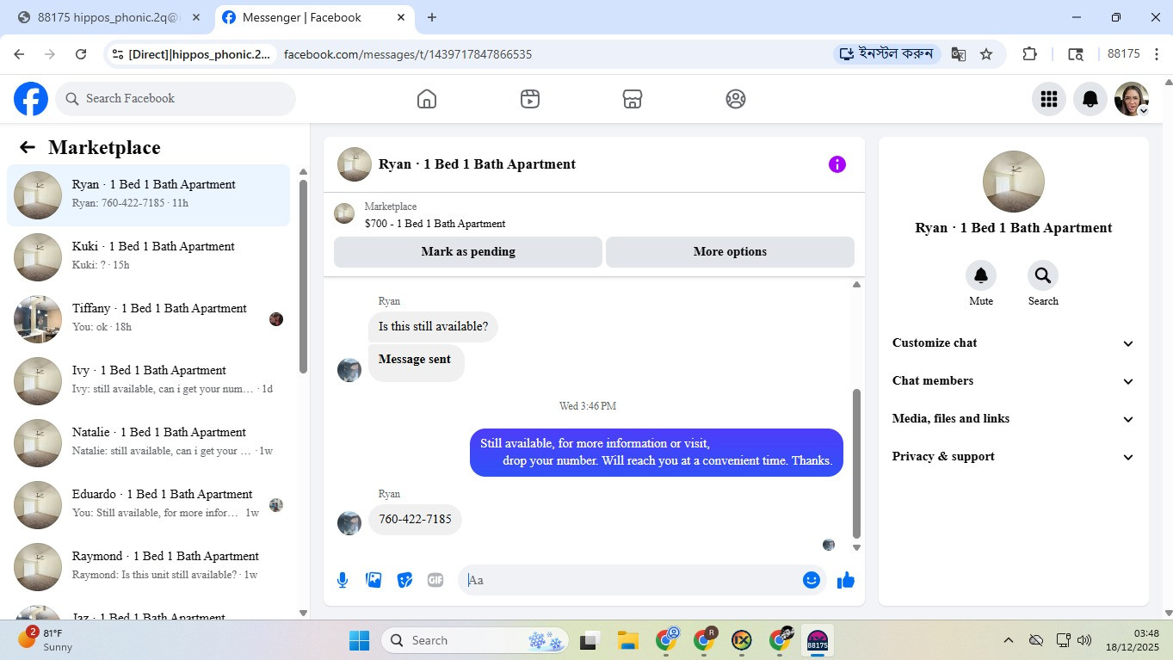
Task: Reload the page with browser refresh icon
Action: pos(81,54)
